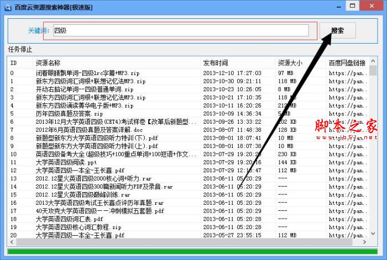Click date 2013-05-27 23:55:15
The height and width of the screenshot is (260, 387).
232,235
